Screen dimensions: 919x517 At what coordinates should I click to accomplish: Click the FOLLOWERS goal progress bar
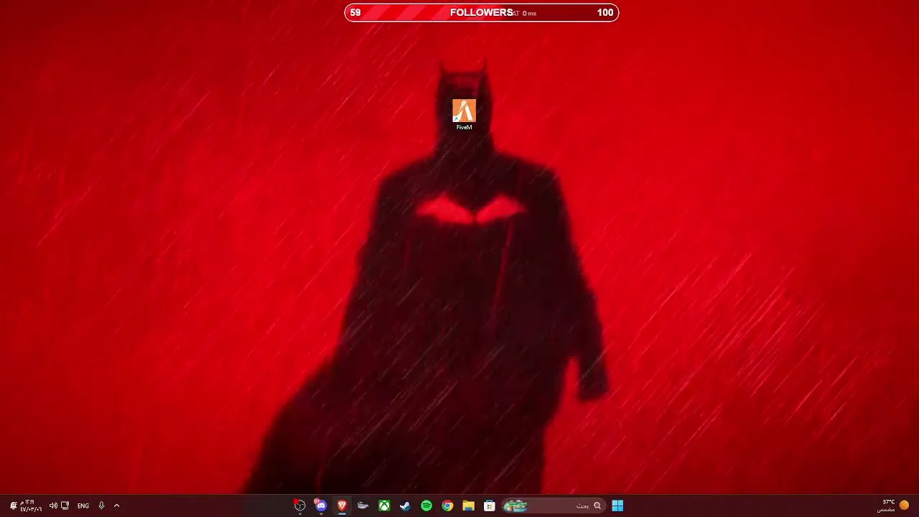click(x=481, y=12)
